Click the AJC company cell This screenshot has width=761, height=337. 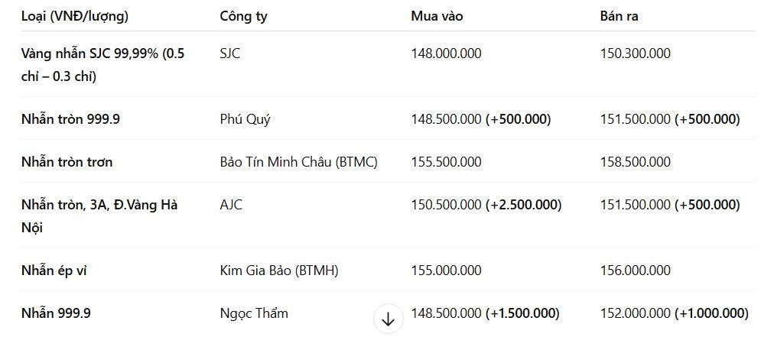pos(231,205)
